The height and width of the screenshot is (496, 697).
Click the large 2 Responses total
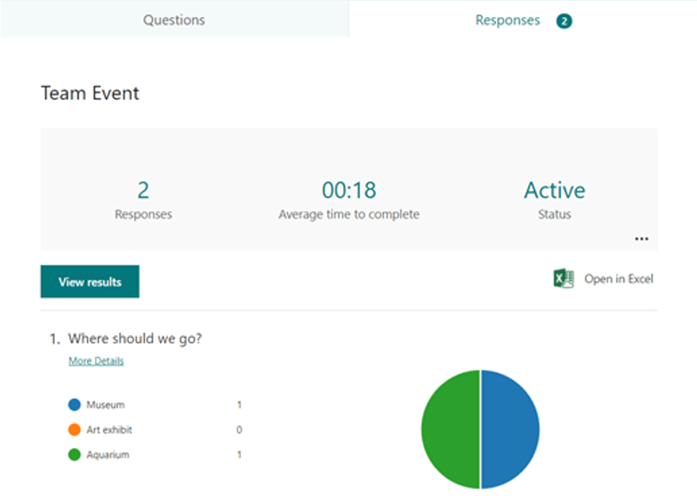coord(143,190)
